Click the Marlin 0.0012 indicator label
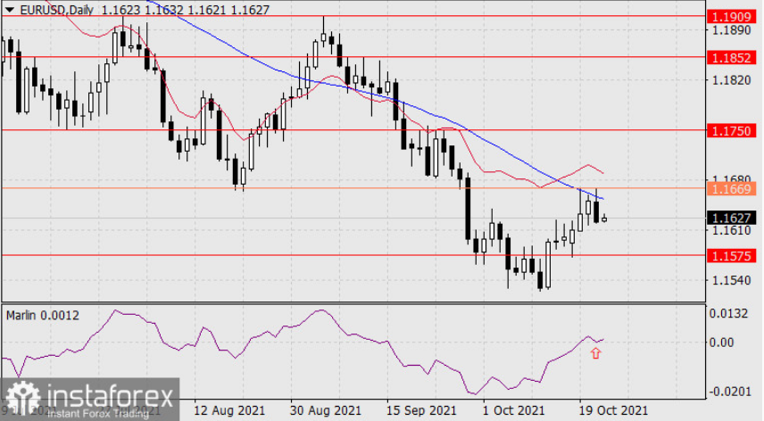 coord(42,316)
